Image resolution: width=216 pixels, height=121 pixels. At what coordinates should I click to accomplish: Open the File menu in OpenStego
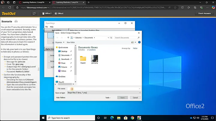[x=46, y=27]
